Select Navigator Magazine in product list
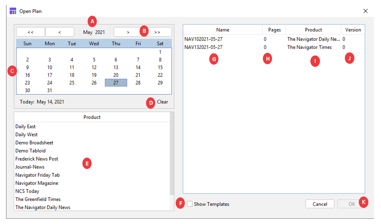 point(37,183)
